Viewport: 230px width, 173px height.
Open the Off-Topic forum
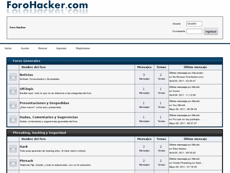click(27, 89)
